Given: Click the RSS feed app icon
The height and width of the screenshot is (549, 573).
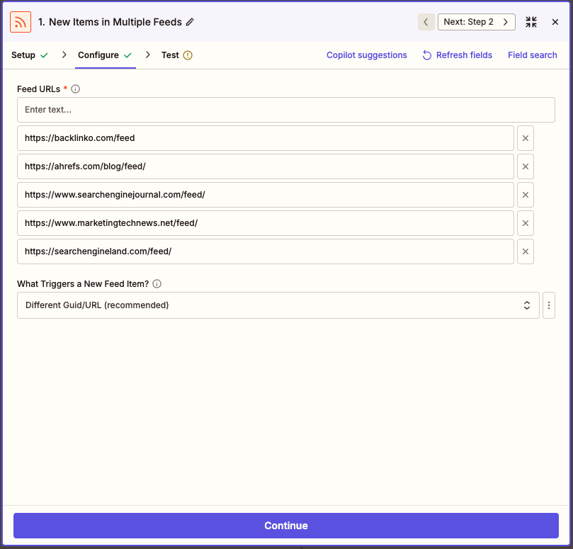Looking at the screenshot, I should click(21, 22).
